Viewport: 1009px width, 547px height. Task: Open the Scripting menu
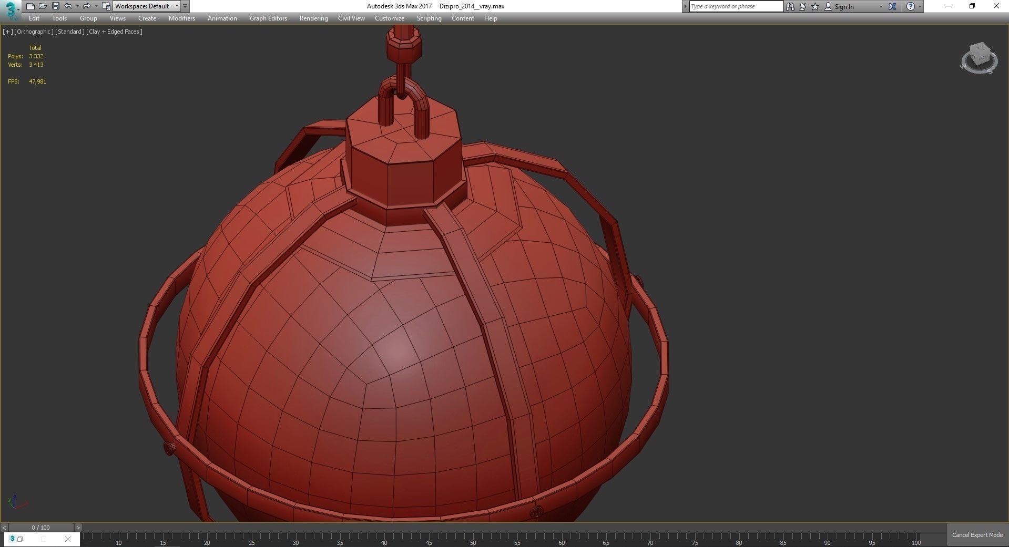click(429, 18)
